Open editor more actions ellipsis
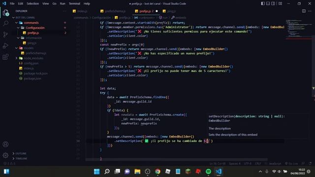The image size is (315, 177). point(310,11)
